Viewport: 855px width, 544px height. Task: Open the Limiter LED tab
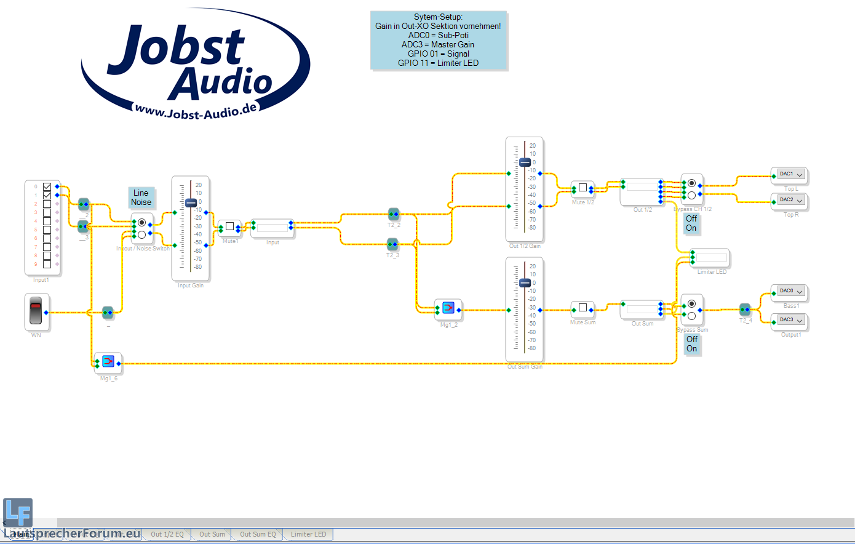point(308,534)
